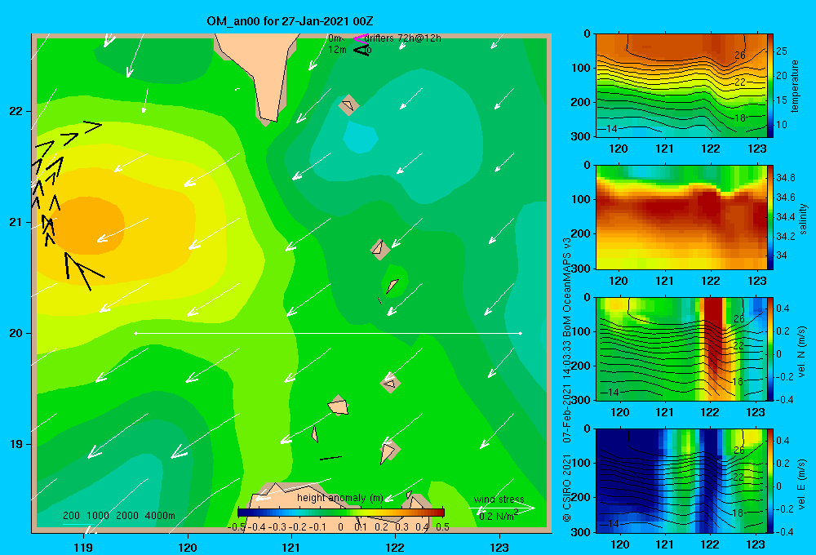
Task: Click the title 'OM_an00 for 27-Jan-2021 00Z'
Action: point(290,21)
